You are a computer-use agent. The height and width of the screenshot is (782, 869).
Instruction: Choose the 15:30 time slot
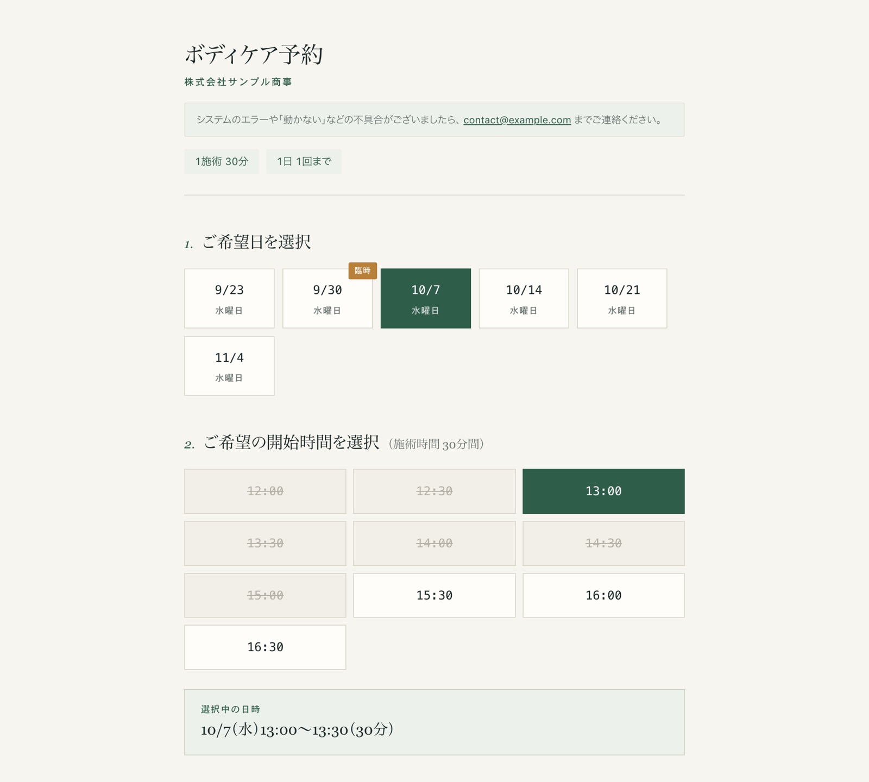[434, 595]
